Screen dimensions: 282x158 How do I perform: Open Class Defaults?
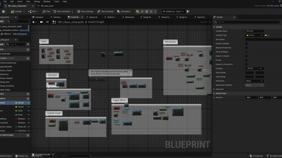106,11
